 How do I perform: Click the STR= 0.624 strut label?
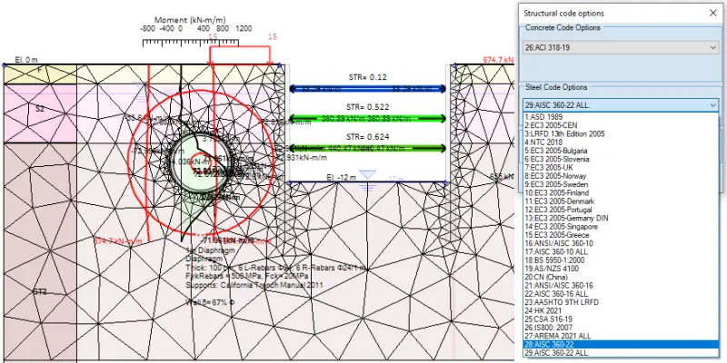click(x=368, y=137)
